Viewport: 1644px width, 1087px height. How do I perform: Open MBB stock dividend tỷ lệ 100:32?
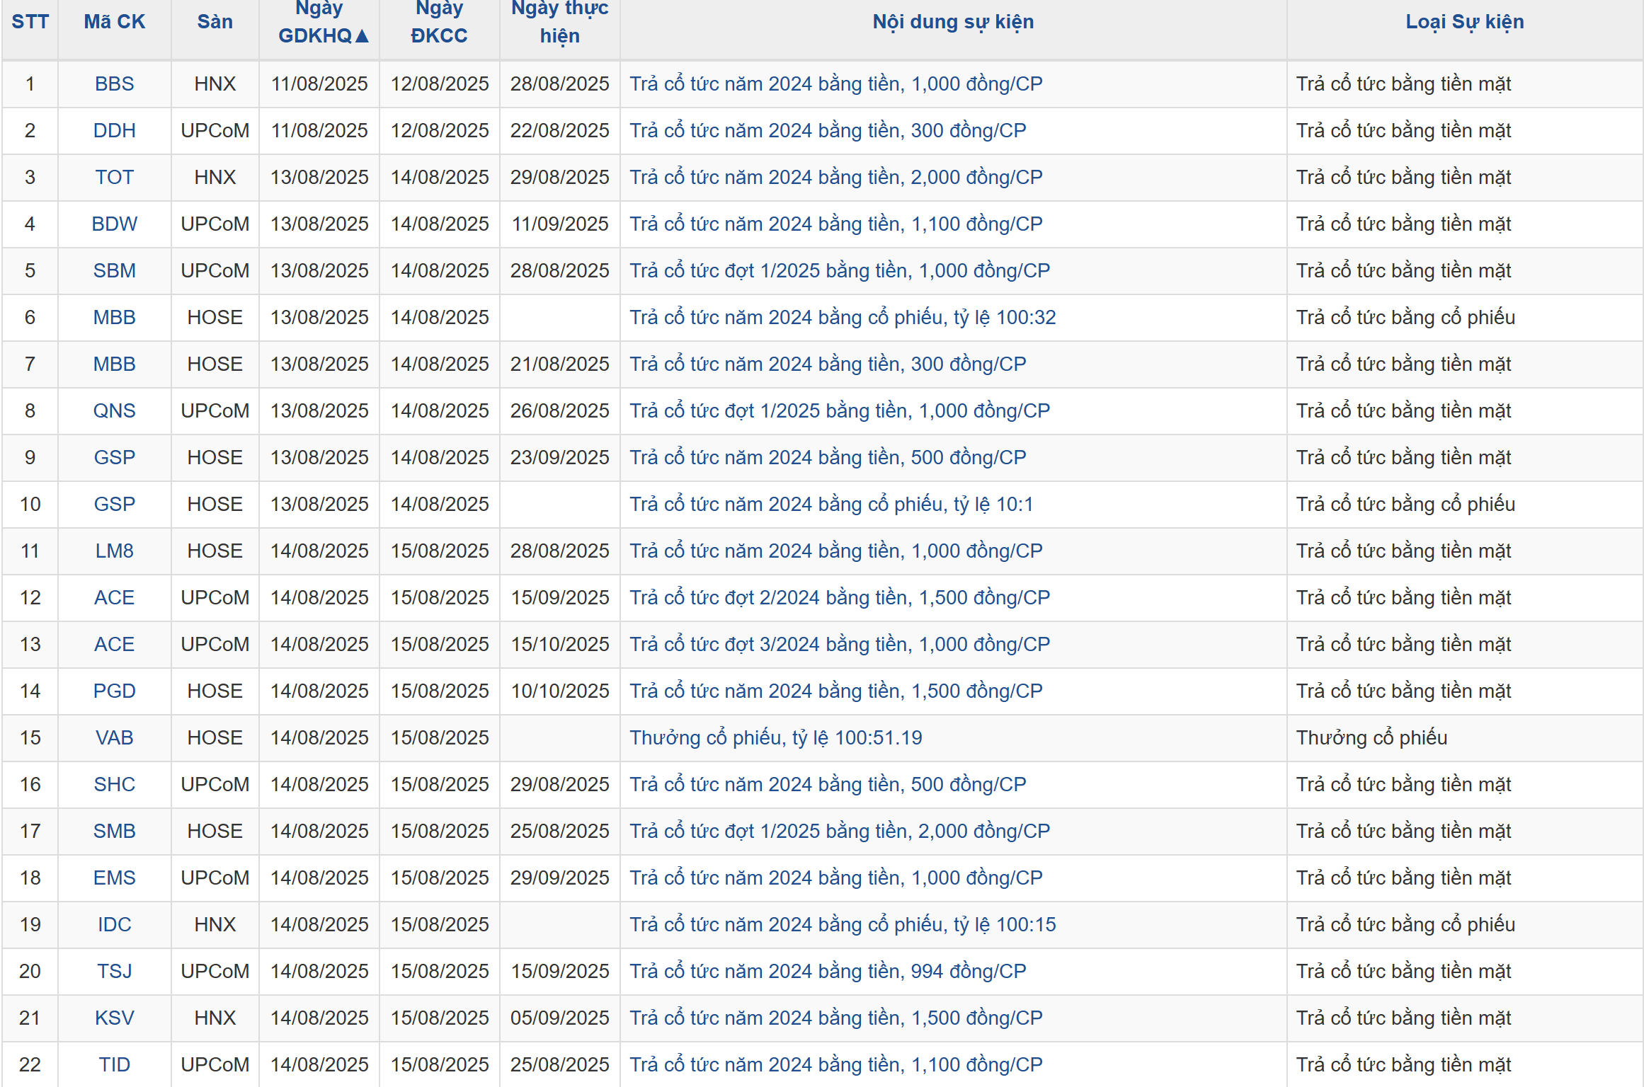pos(843,318)
